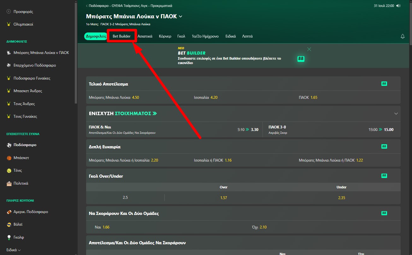Expand the Ειδικά sidebar section

click(x=14, y=250)
